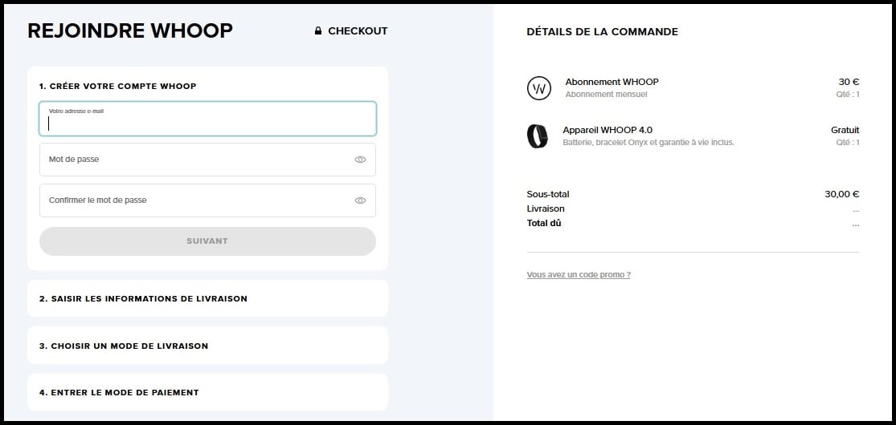Select the 'Confirmer le mot de passe' input
Viewport: 896px width, 425px height.
pyautogui.click(x=193, y=200)
